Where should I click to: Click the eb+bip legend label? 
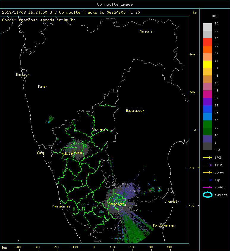coord(220,188)
